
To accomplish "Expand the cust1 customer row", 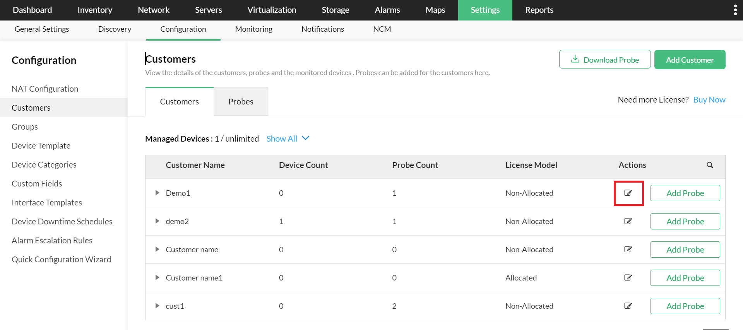I will pyautogui.click(x=157, y=306).
